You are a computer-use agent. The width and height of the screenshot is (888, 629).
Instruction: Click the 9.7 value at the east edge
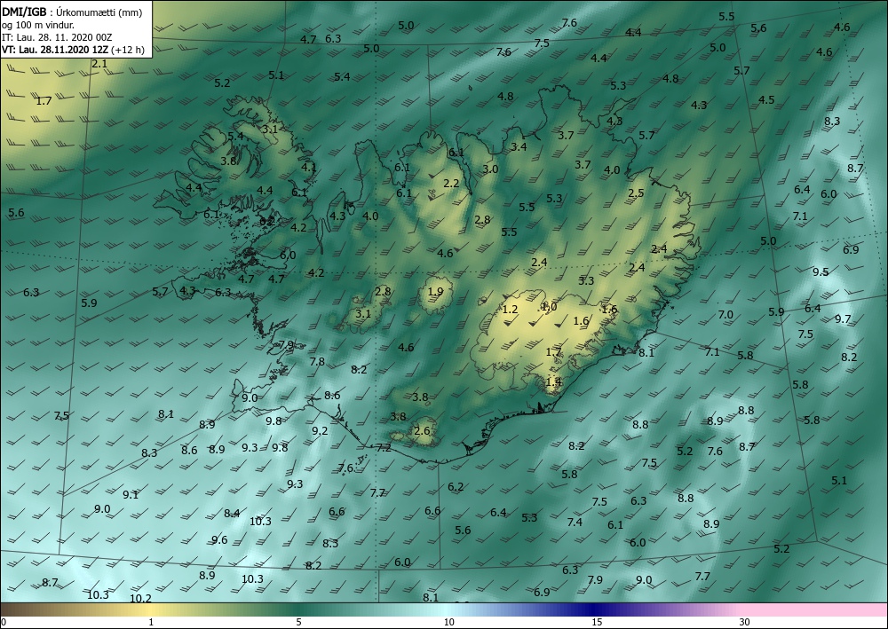click(843, 319)
